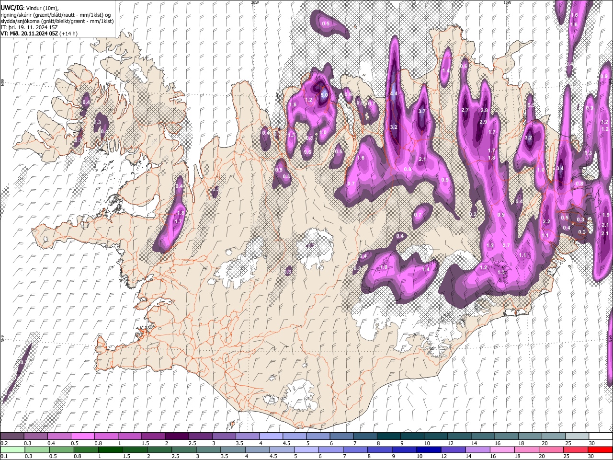613x460 pixels.
Task: Click the 20W longitude label
Action: click(x=255, y=2)
